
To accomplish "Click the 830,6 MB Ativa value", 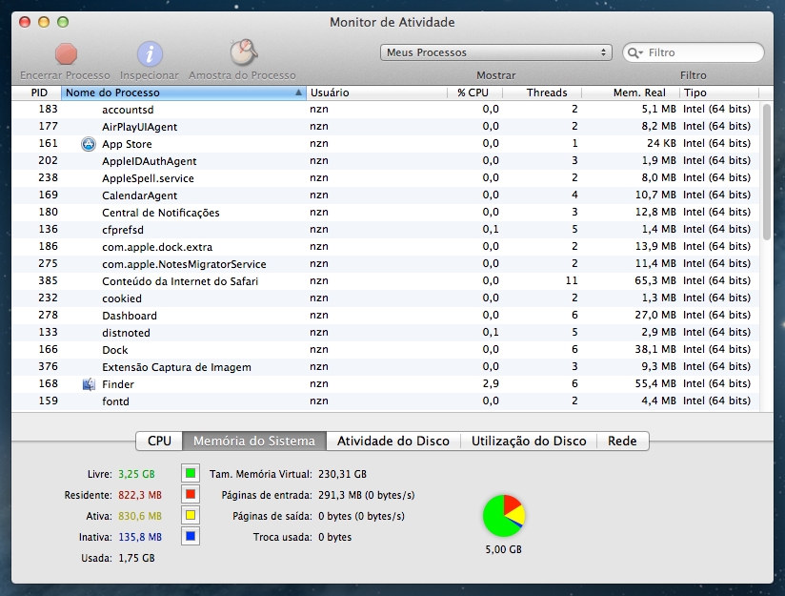I will pos(140,516).
